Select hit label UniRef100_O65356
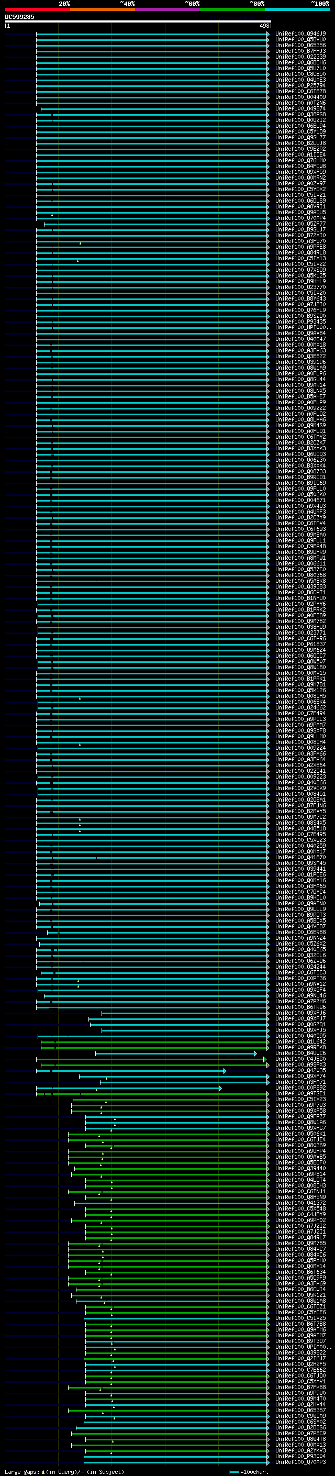Image resolution: width=335 pixels, height=1476 pixels. point(300,45)
